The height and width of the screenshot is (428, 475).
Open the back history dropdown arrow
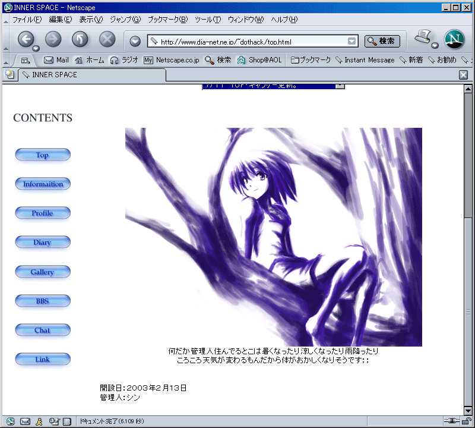[36, 48]
